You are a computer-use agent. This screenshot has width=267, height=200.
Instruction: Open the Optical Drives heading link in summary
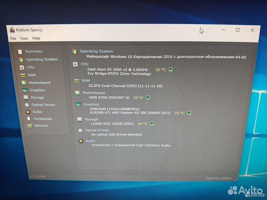[97, 130]
